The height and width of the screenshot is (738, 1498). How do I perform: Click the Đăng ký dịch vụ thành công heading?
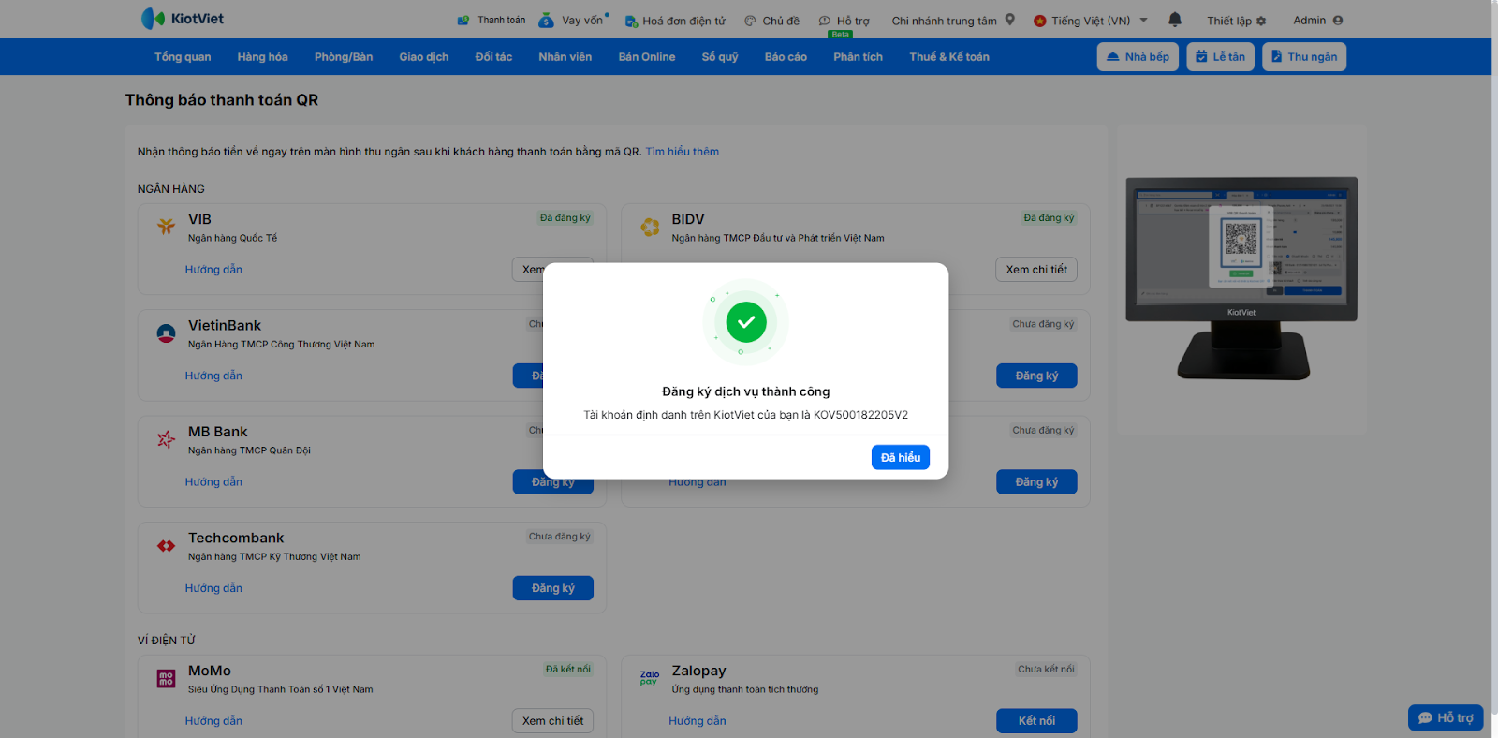746,391
